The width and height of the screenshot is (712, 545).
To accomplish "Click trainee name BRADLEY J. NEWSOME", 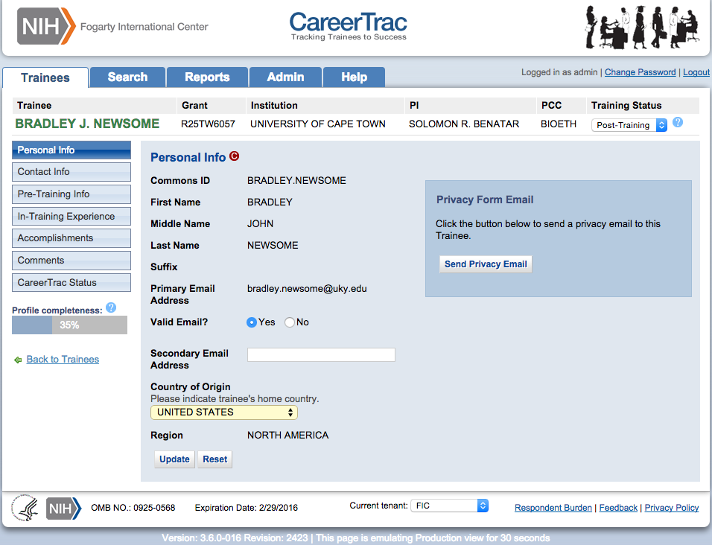I will point(87,124).
